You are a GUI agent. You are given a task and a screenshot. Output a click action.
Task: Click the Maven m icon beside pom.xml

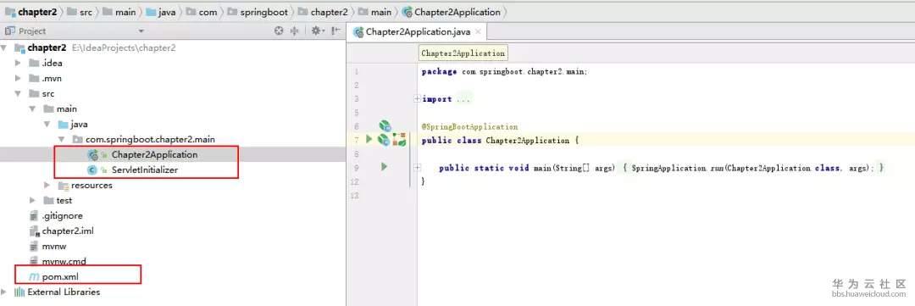pyautogui.click(x=33, y=276)
